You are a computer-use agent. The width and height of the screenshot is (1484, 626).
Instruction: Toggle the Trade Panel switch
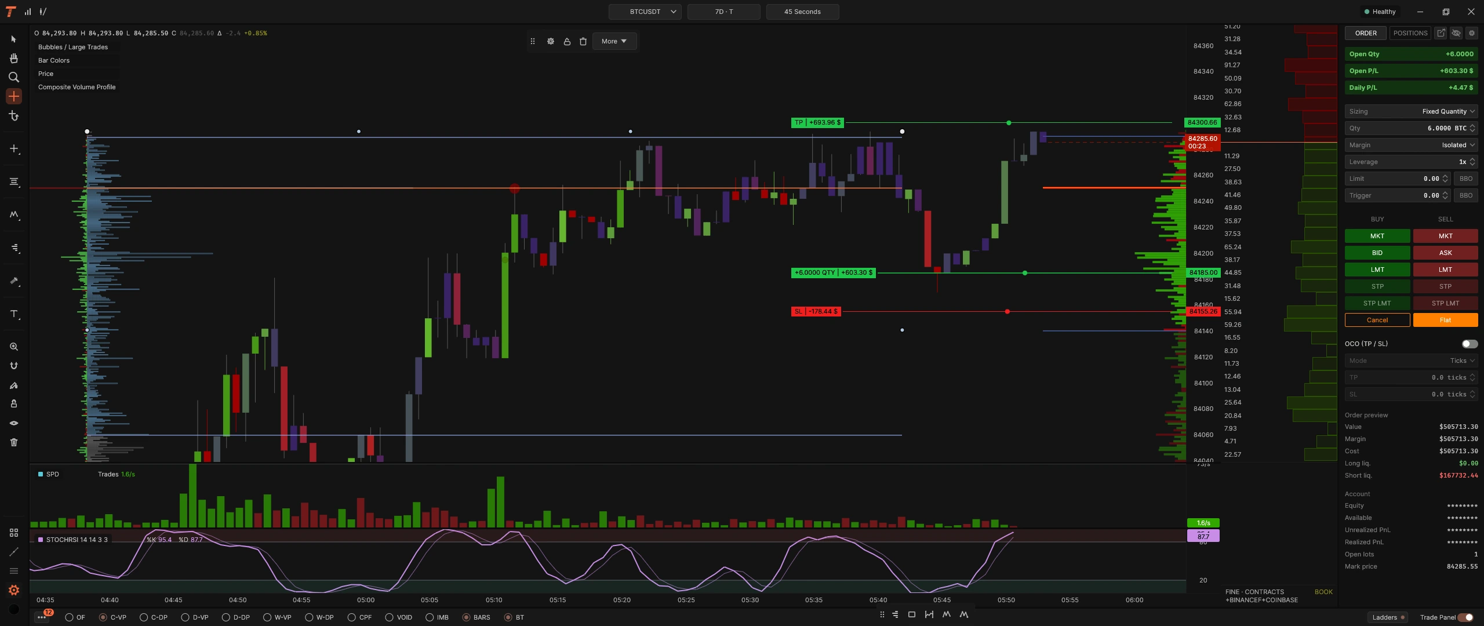[x=1465, y=617]
